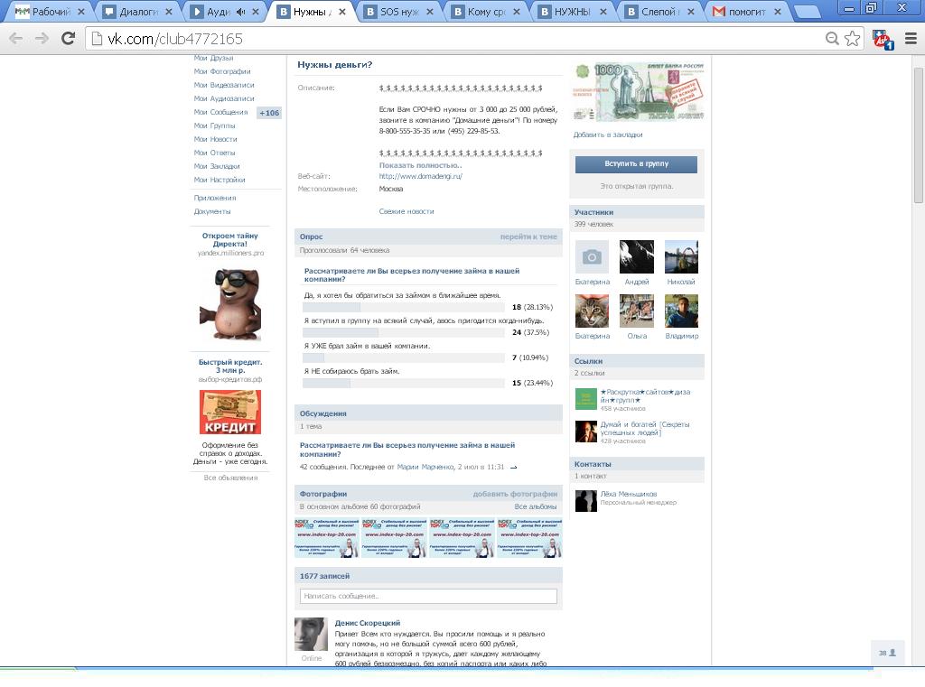925x687 pixels.
Task: Click Свежие новости link
Action: [406, 211]
